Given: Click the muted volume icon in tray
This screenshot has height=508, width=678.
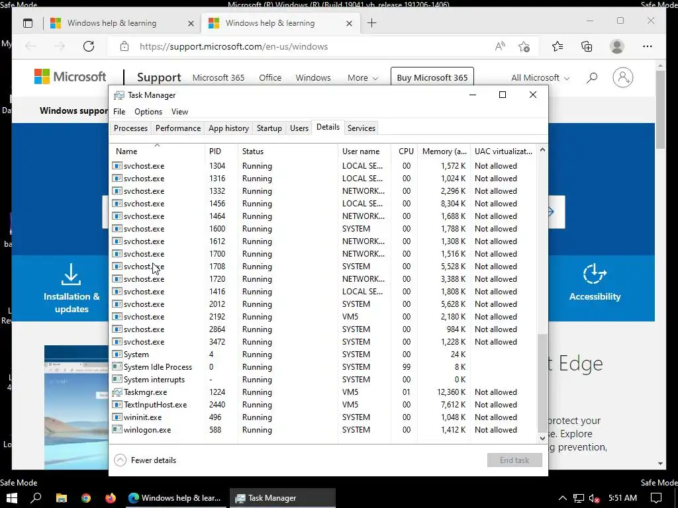Looking at the screenshot, I should coord(595,499).
